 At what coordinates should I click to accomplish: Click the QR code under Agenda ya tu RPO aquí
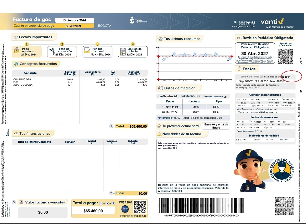(285, 56)
